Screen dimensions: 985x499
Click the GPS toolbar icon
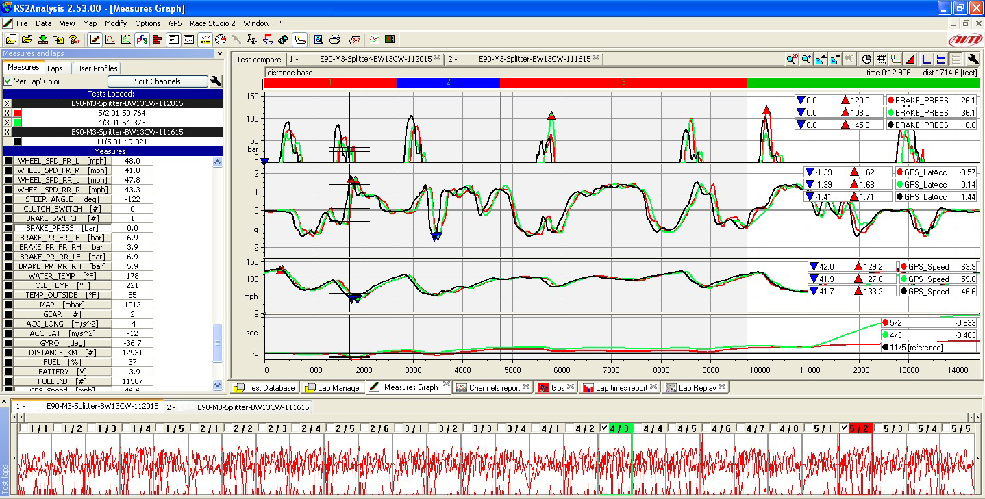[142, 39]
